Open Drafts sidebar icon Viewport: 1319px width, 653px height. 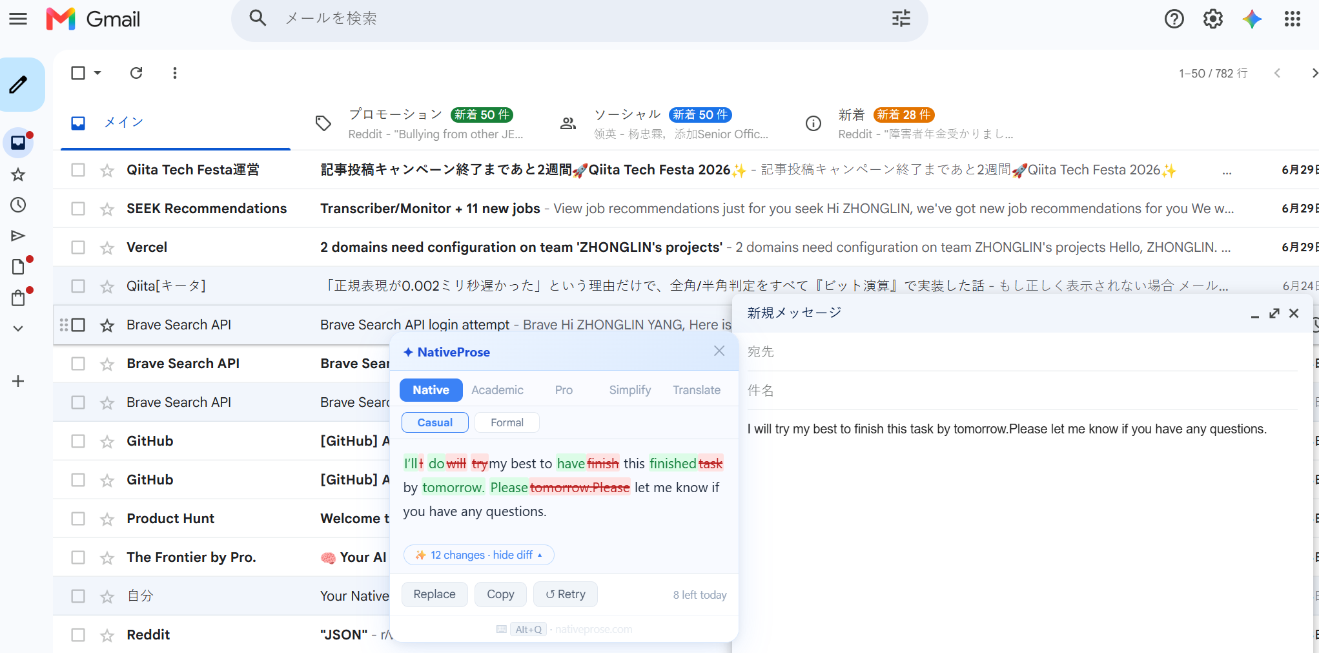[18, 267]
